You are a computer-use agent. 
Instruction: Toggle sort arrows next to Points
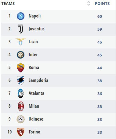pos(89,3)
